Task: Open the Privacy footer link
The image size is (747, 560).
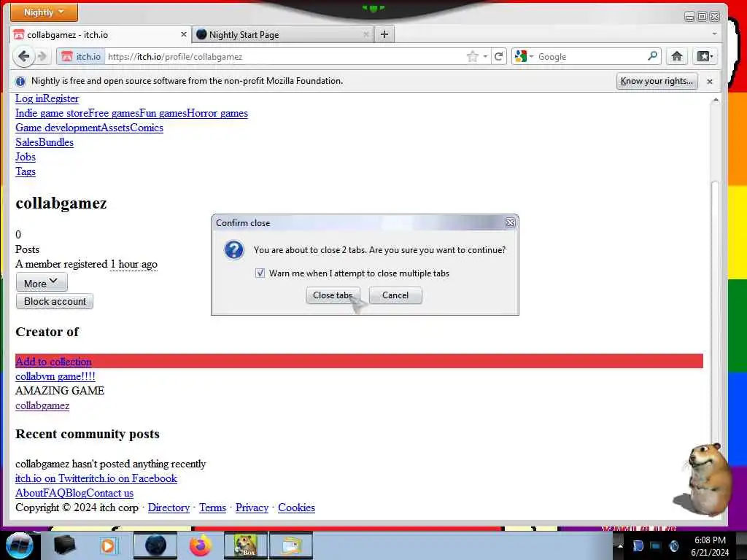Action: click(x=252, y=507)
